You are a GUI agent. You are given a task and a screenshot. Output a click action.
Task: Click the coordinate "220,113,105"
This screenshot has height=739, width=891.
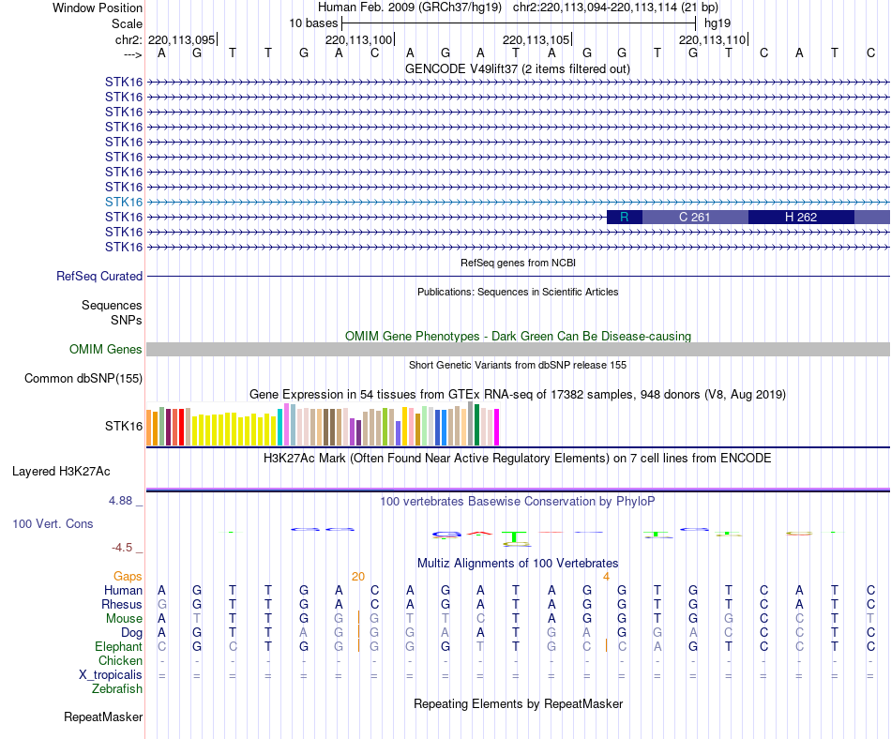(536, 39)
